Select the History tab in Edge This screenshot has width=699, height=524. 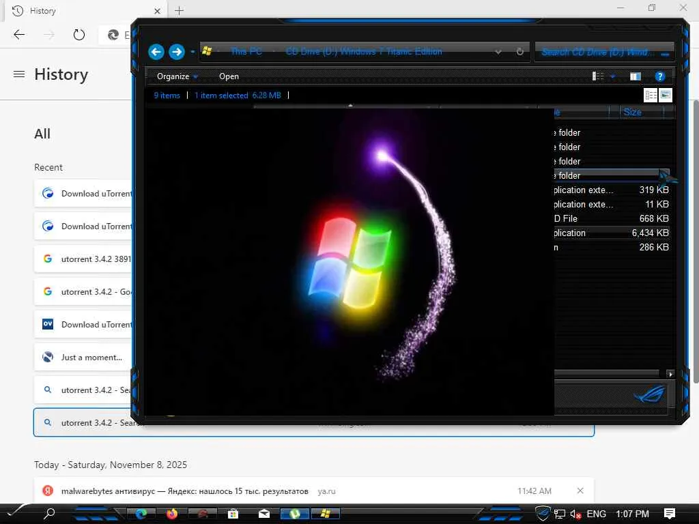[85, 11]
